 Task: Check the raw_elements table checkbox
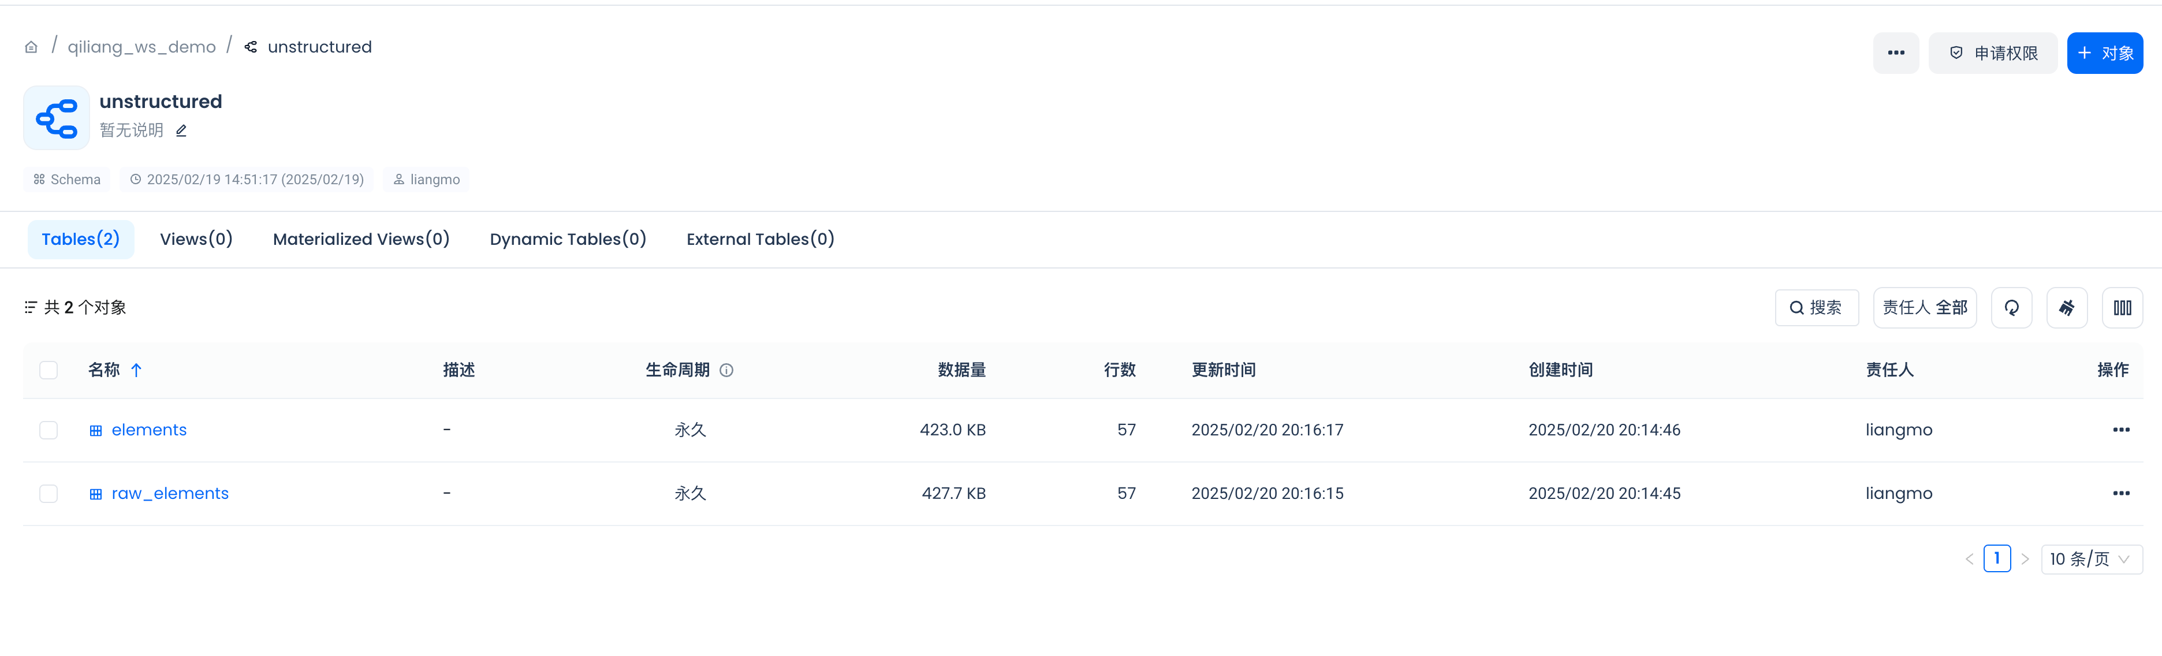[49, 493]
